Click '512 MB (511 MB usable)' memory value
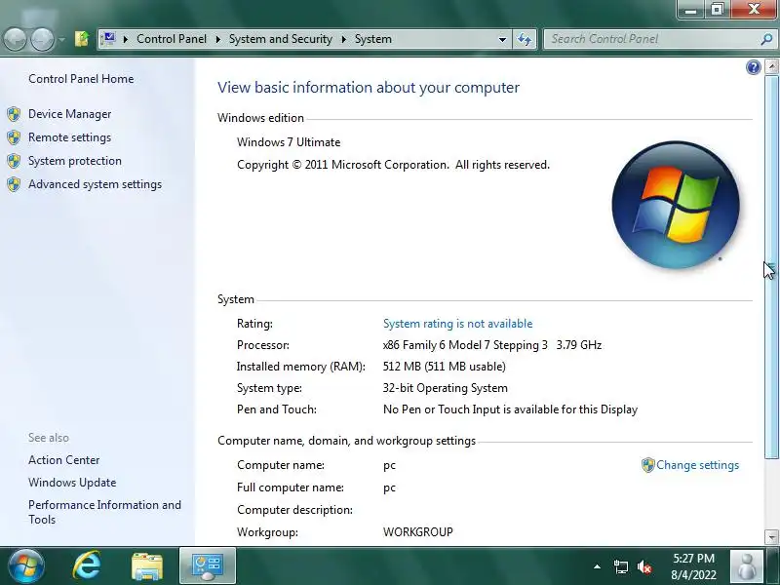The image size is (780, 585). point(445,367)
